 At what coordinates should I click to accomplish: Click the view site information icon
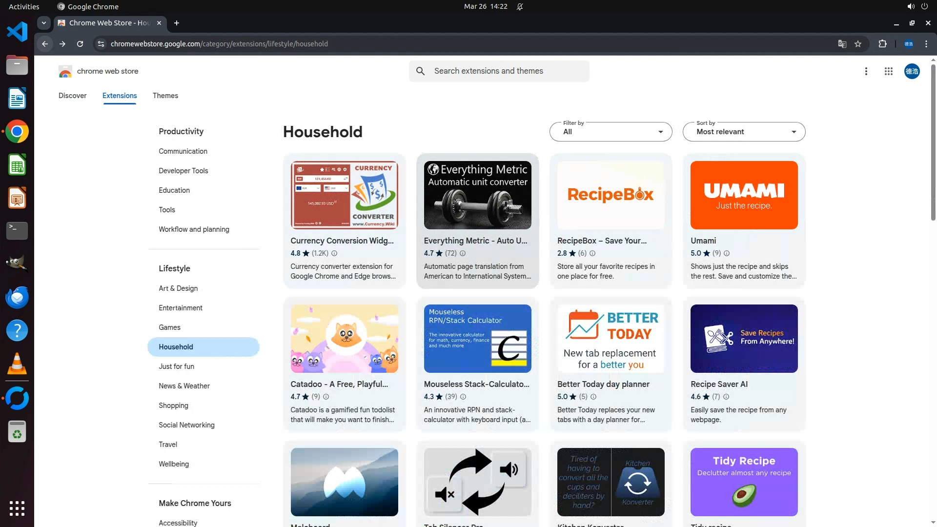pos(101,44)
